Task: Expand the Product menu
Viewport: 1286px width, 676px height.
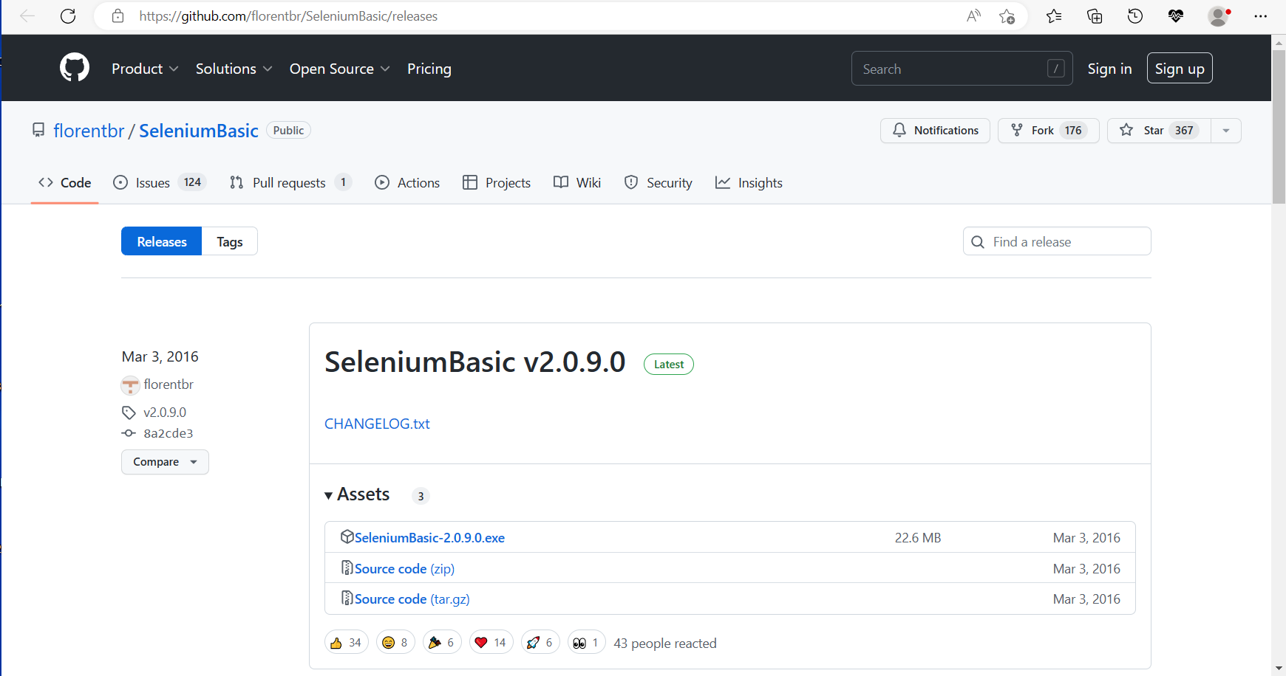Action: coord(145,69)
